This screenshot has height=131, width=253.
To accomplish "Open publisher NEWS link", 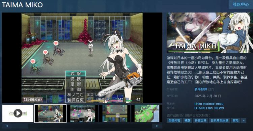I will (219, 108).
